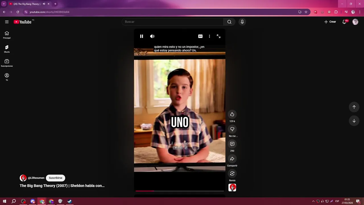Viewport: 364px width, 205px height.
Task: Open the Tú section in the sidebar
Action: [7, 77]
